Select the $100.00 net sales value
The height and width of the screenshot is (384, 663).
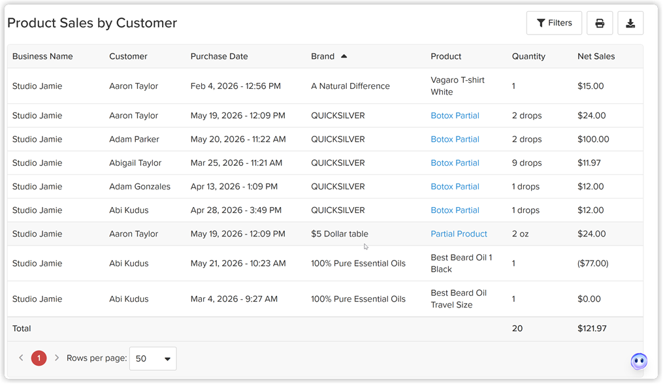(593, 139)
